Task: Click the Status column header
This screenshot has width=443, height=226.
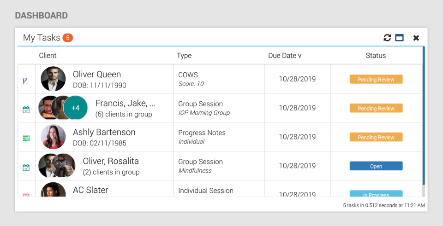Action: pyautogui.click(x=376, y=56)
